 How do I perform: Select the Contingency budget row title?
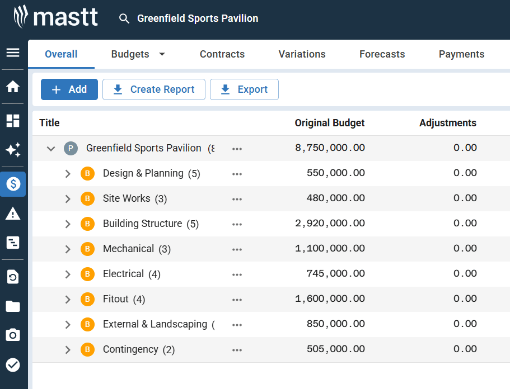coord(130,349)
